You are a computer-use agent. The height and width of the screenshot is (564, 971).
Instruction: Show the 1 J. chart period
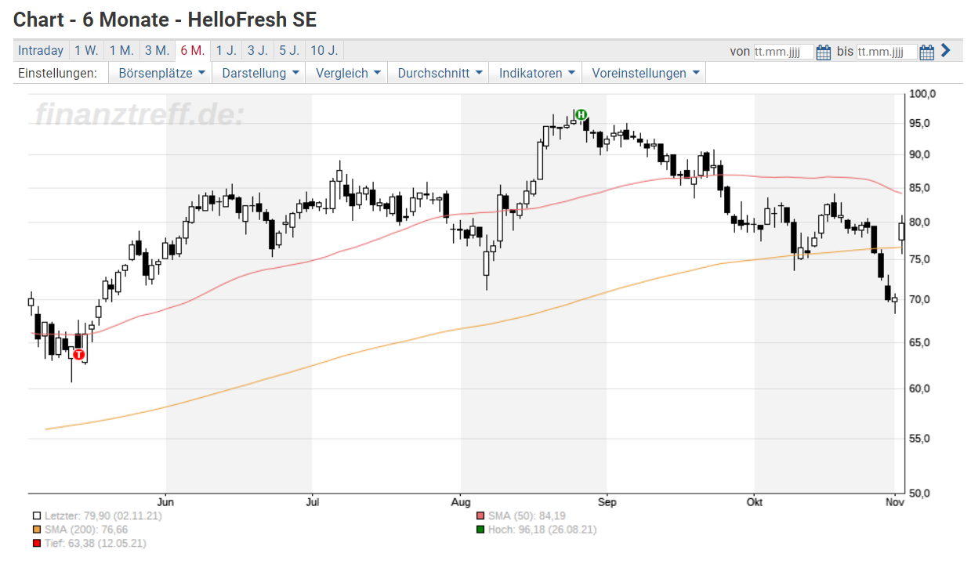226,51
